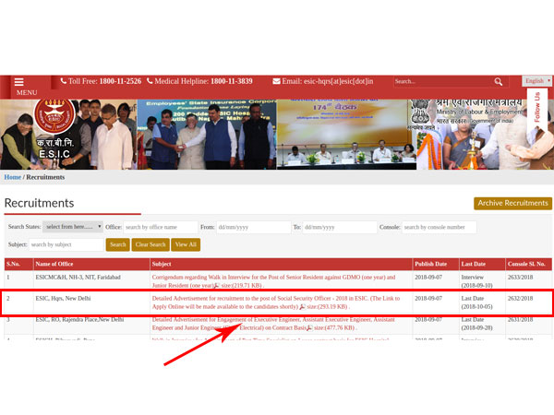Click the ESIC logo emblem
554x415 pixels.
(x=54, y=116)
